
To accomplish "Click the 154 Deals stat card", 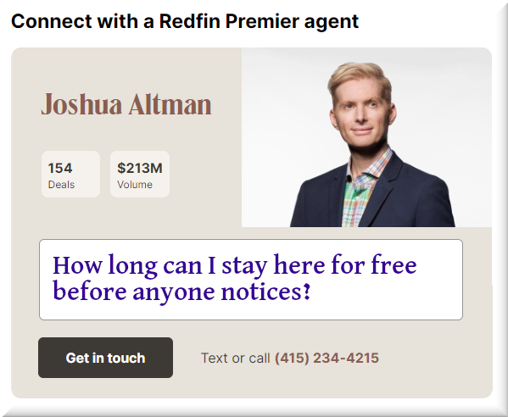I will (70, 175).
